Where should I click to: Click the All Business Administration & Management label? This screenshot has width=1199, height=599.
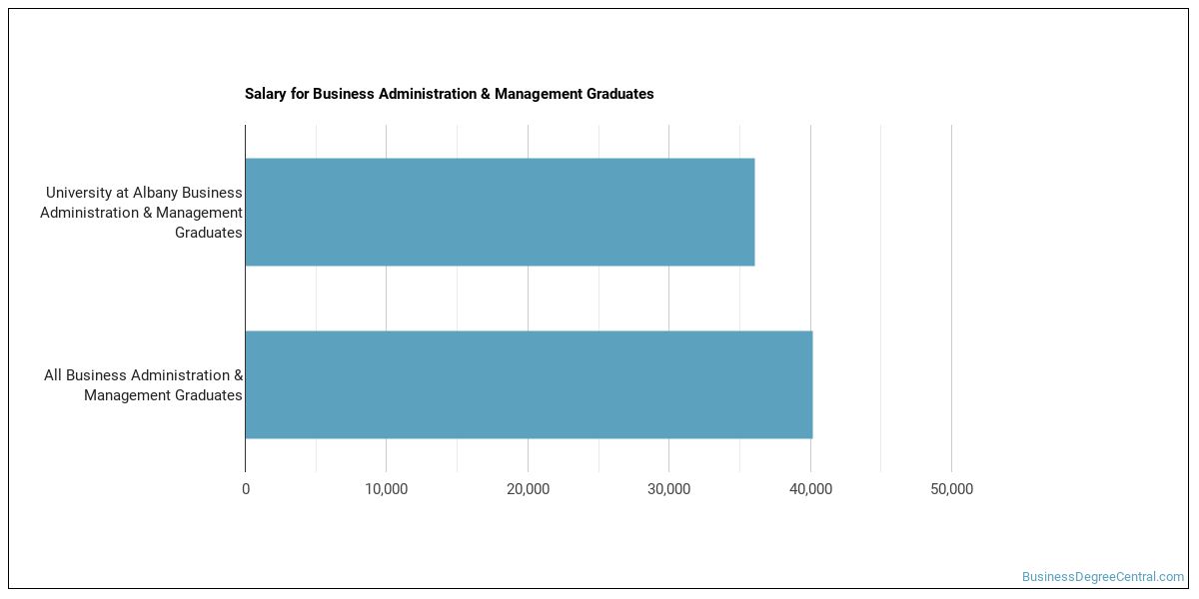(x=143, y=385)
